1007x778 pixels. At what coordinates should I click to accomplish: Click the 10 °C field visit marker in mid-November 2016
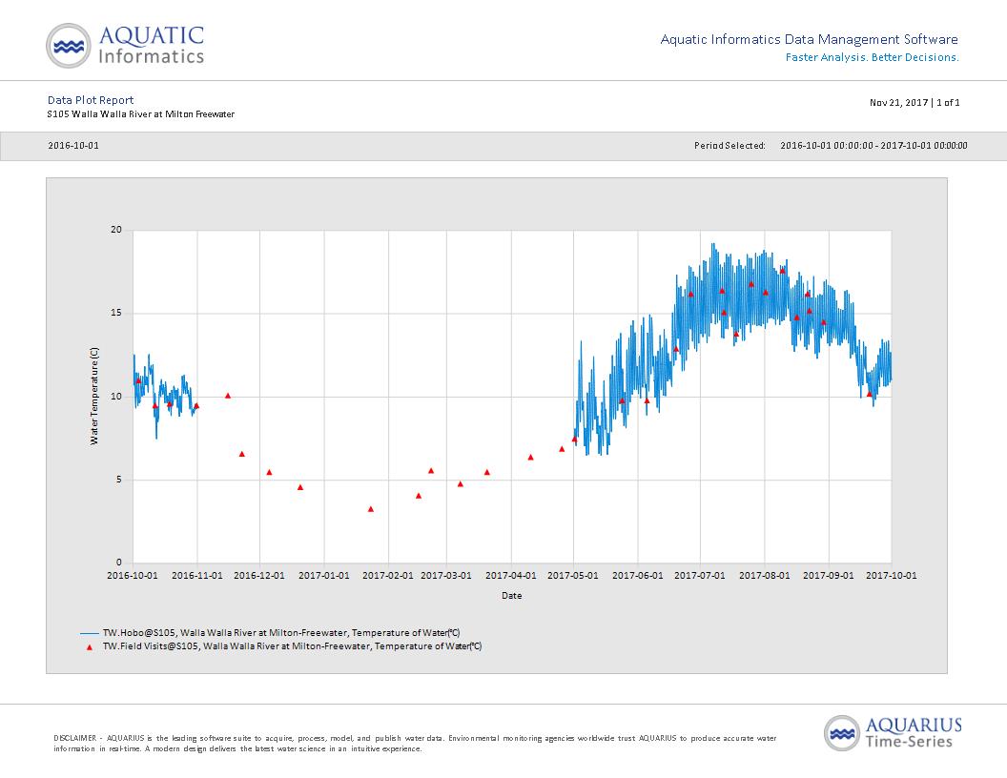click(228, 396)
